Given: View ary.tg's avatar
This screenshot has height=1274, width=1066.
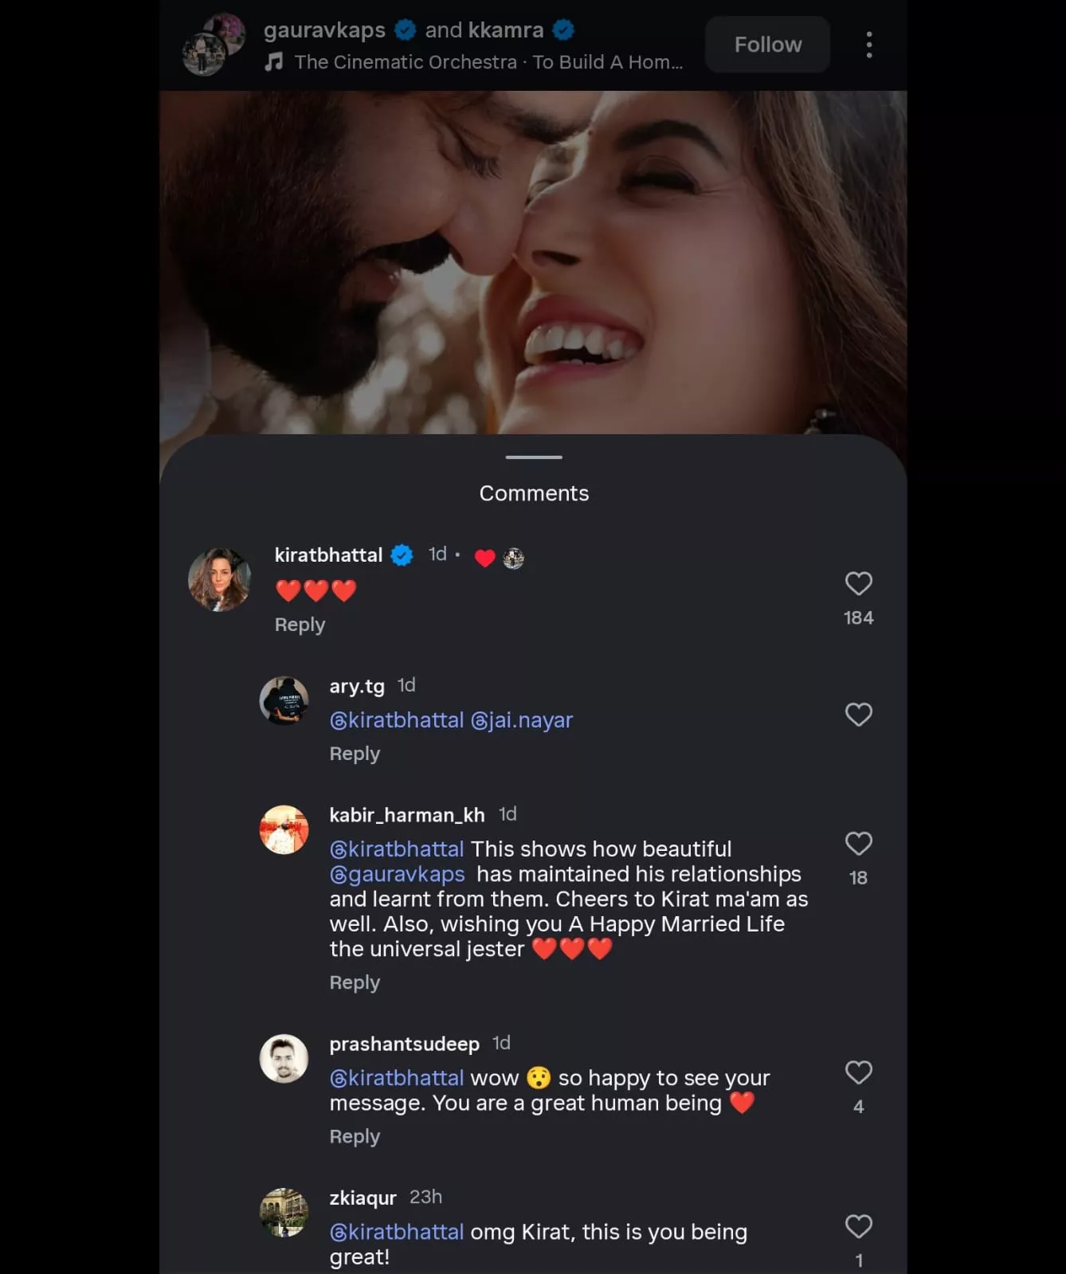Looking at the screenshot, I should [x=284, y=701].
